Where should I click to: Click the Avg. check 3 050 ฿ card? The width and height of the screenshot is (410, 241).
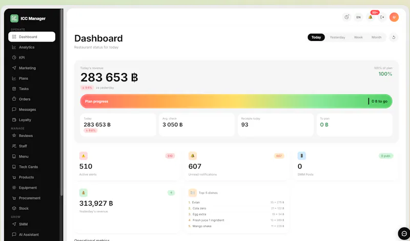point(197,125)
